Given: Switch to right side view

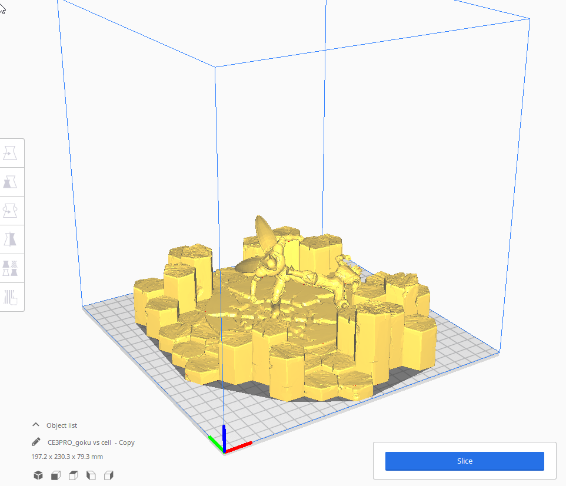Looking at the screenshot, I should pyautogui.click(x=109, y=475).
